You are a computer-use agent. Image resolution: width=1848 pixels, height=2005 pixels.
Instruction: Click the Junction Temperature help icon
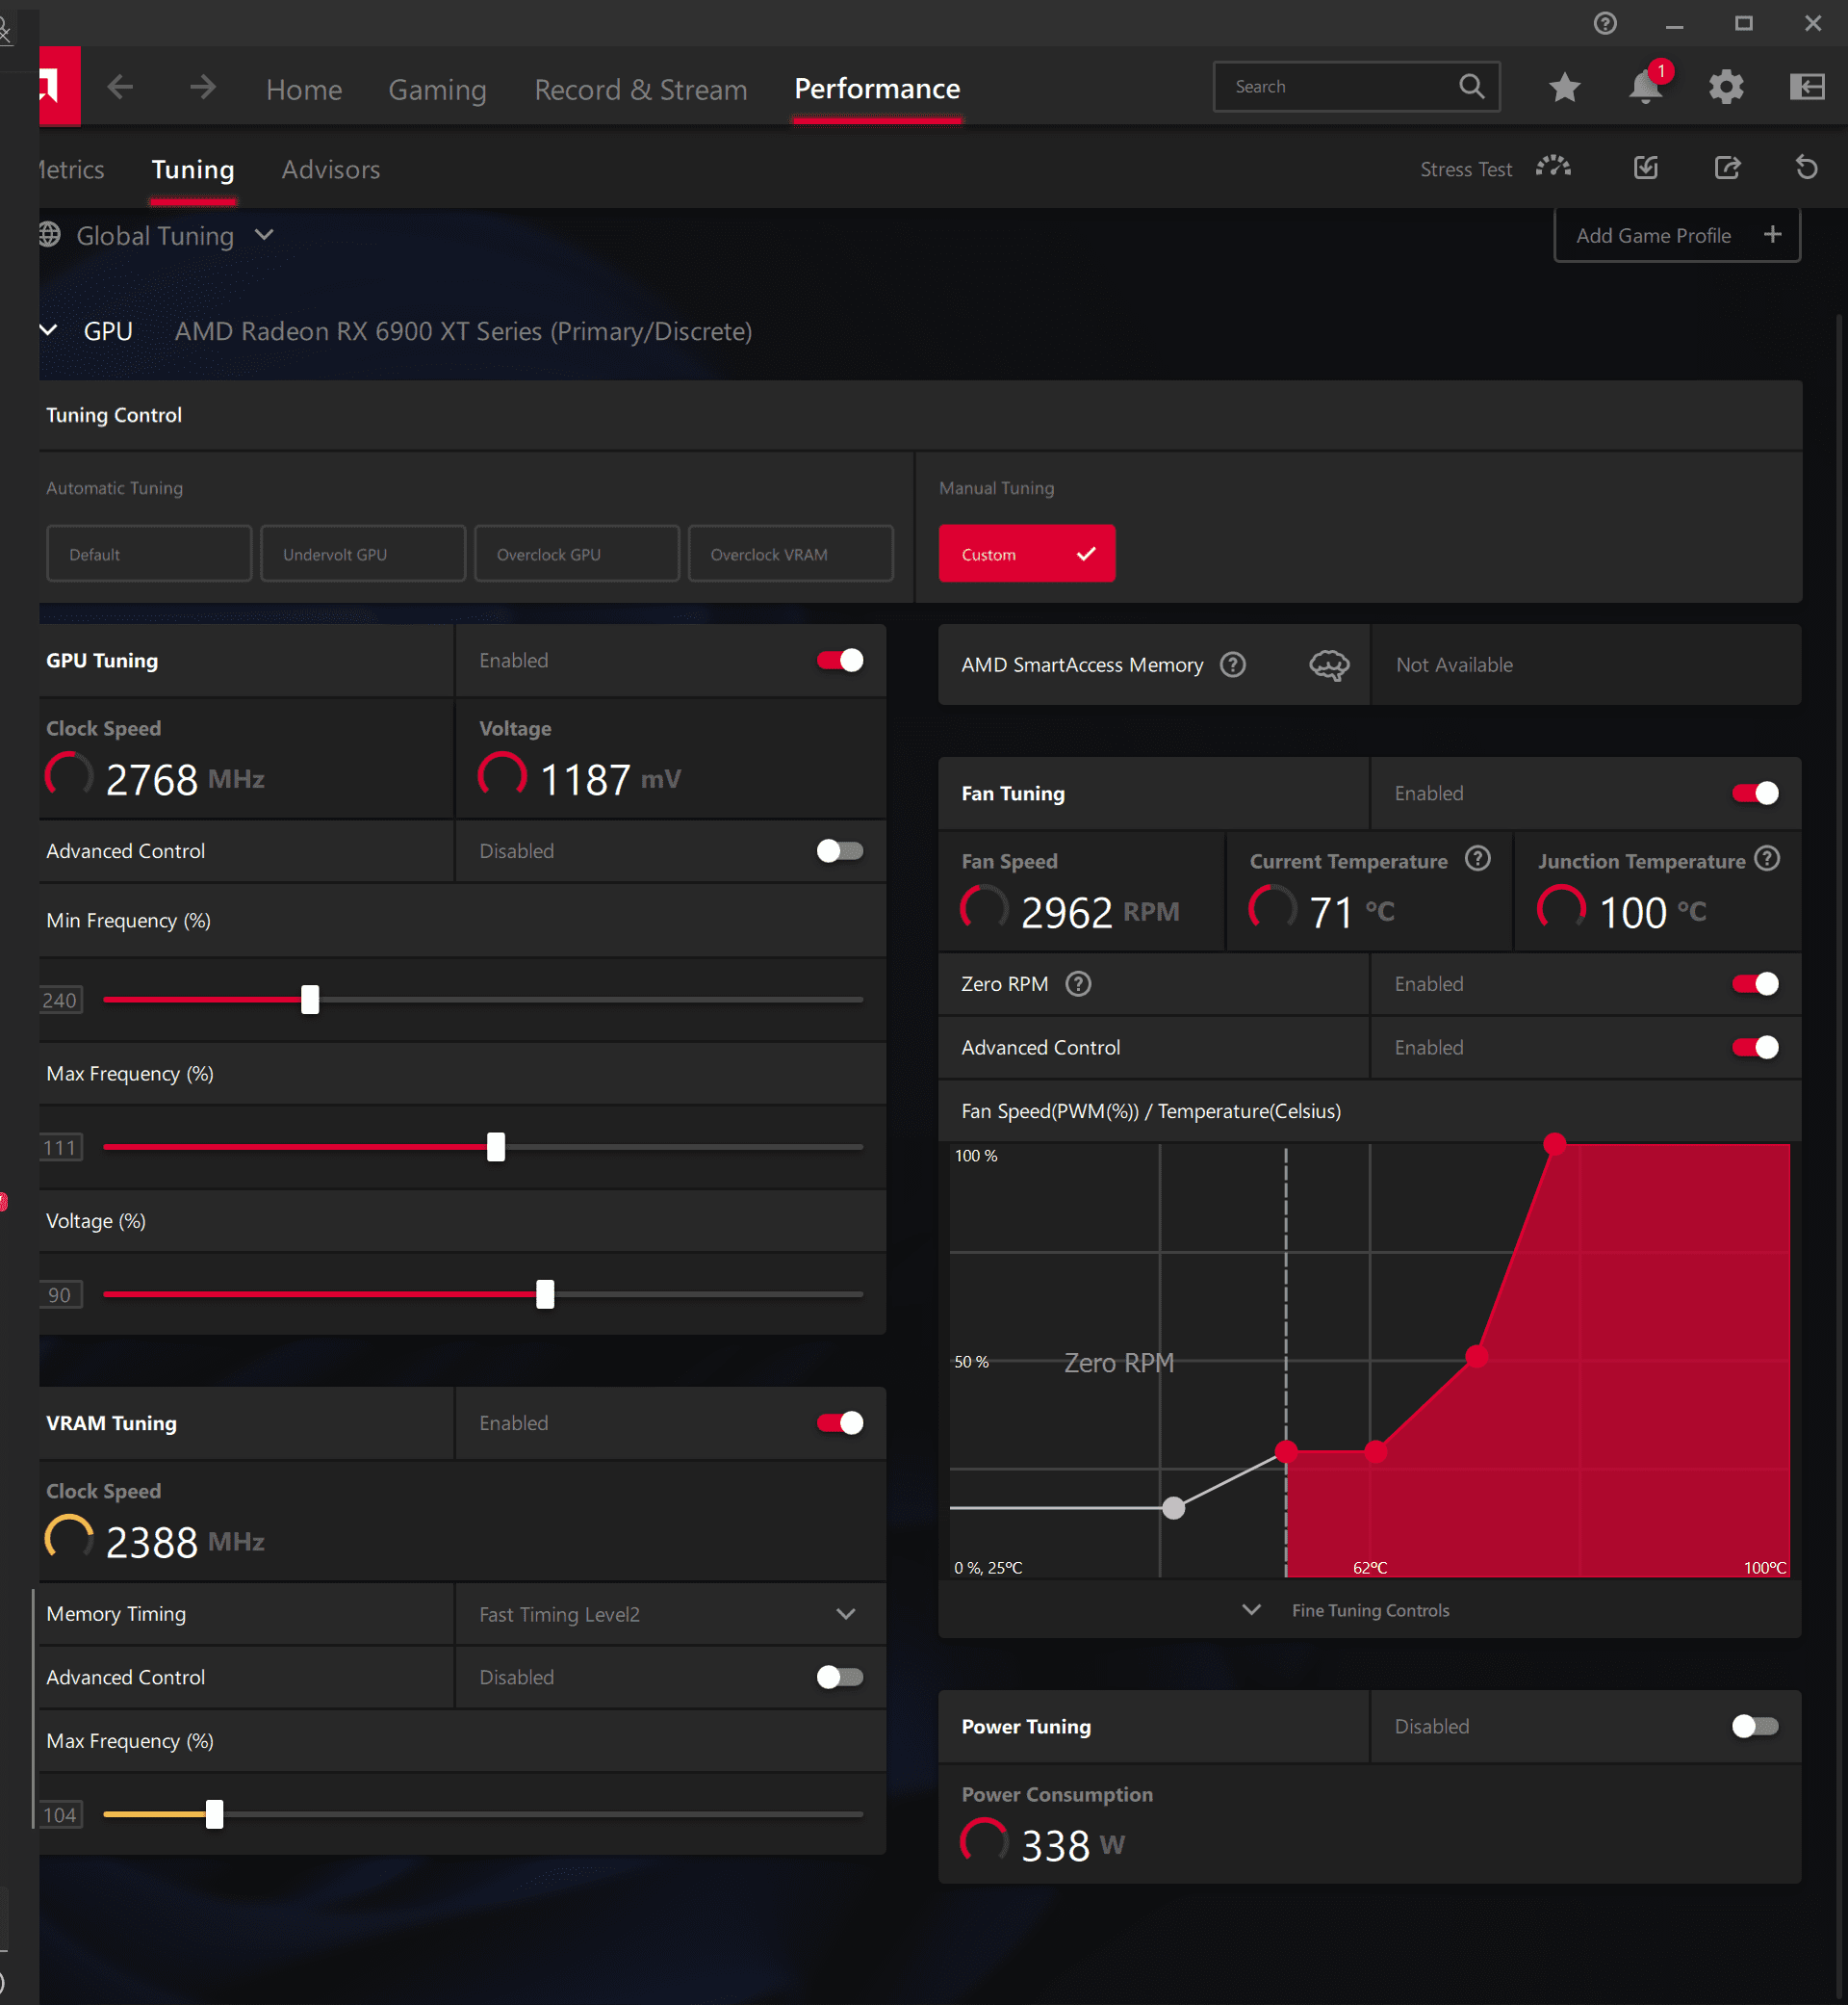pyautogui.click(x=1767, y=858)
